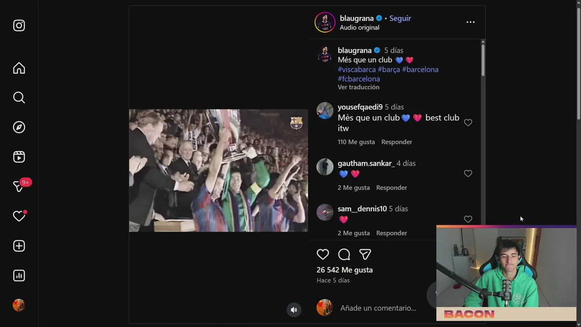The image size is (581, 327).
Task: Open the dashboard bar chart icon
Action: click(19, 275)
